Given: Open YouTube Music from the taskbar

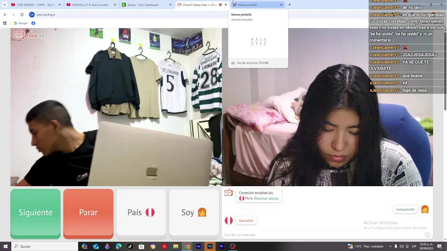Looking at the screenshot, I should pyautogui.click(x=164, y=246).
